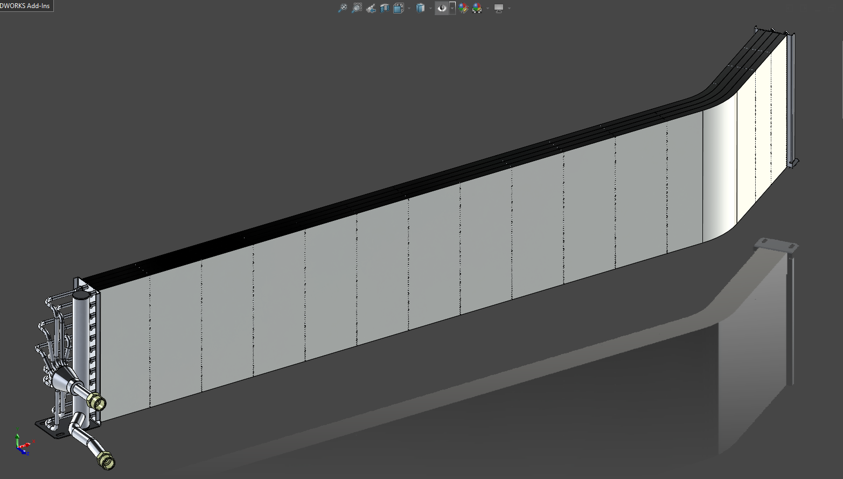Expand the Display Style dropdown arrow
Viewport: 843px width, 479px height.
[430, 8]
